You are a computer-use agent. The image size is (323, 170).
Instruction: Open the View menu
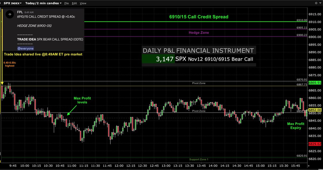[x=83, y=3]
